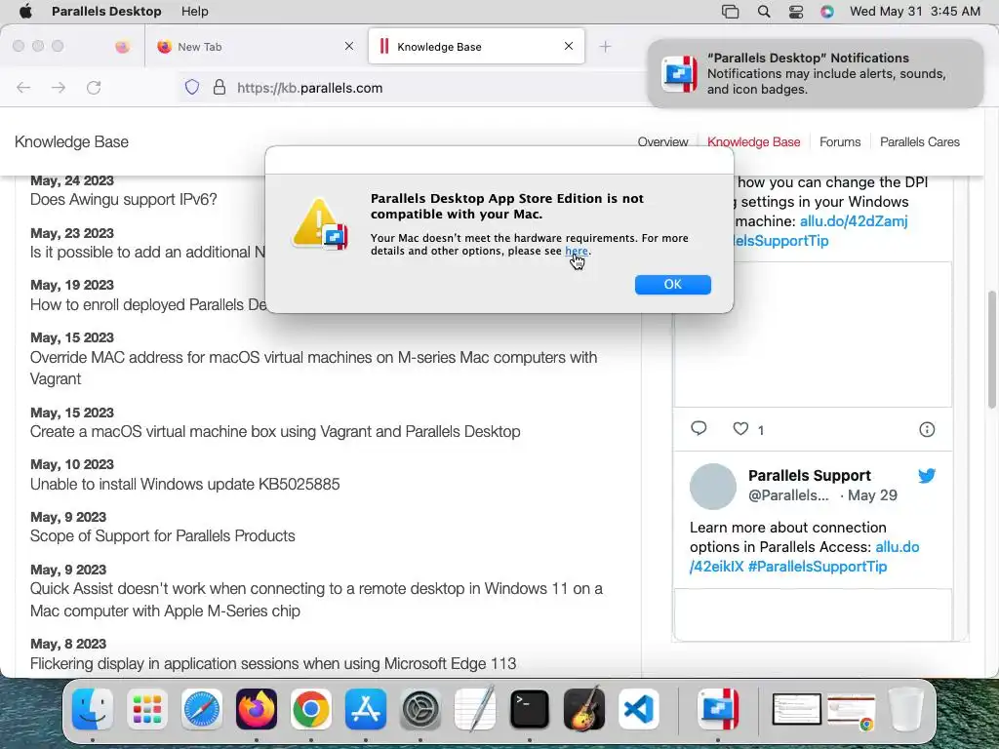Click the date and time in menu bar
Viewport: 999px width, 749px height.
[915, 12]
